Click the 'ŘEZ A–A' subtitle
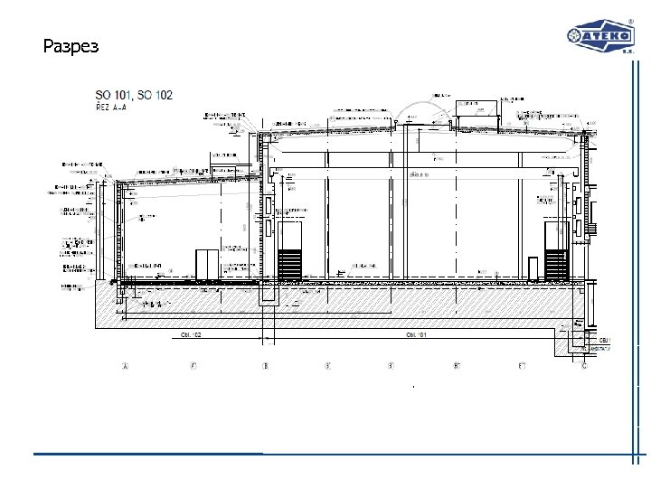The width and height of the screenshot is (651, 488). pos(111,107)
